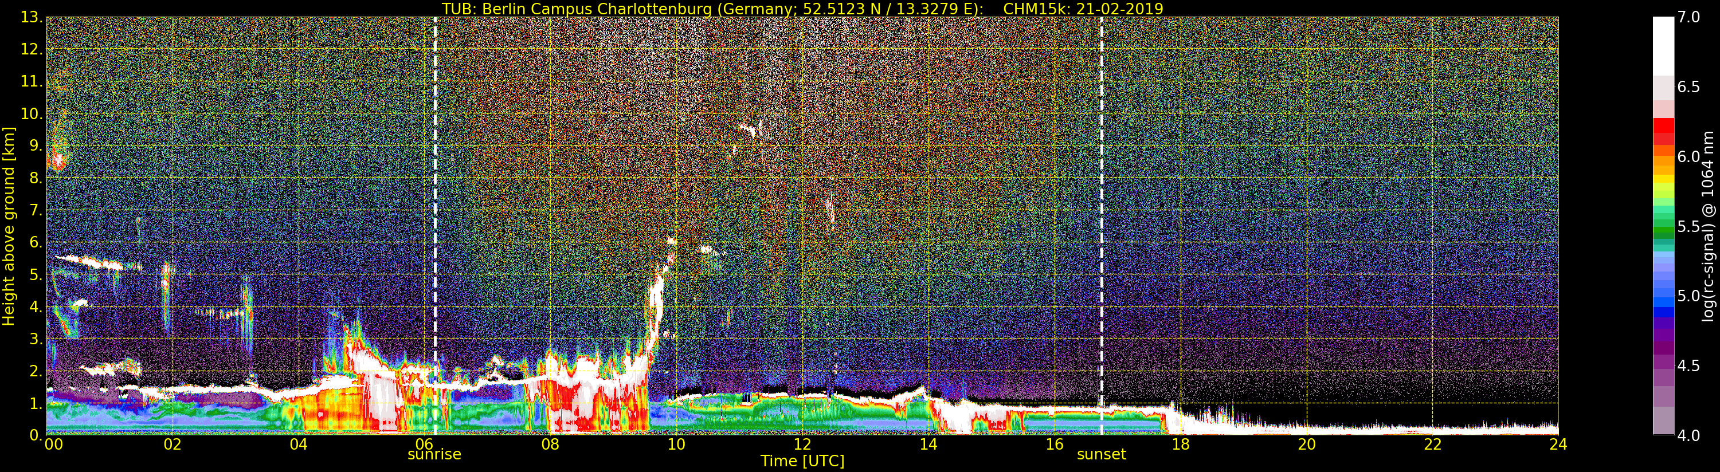The image size is (1720, 472).
Task: Select the "6." height axis tick label
Action: 36,242
